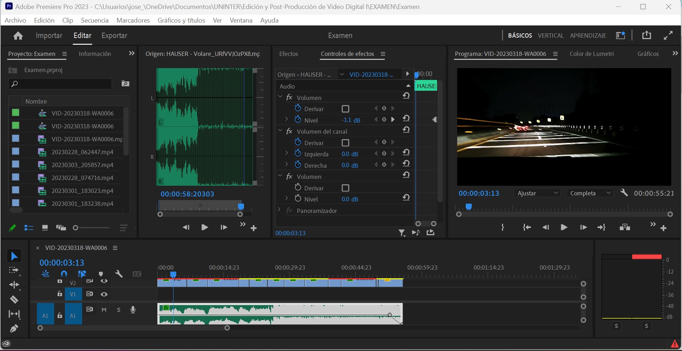Switch to the VERTICAL workspace

tap(551, 35)
